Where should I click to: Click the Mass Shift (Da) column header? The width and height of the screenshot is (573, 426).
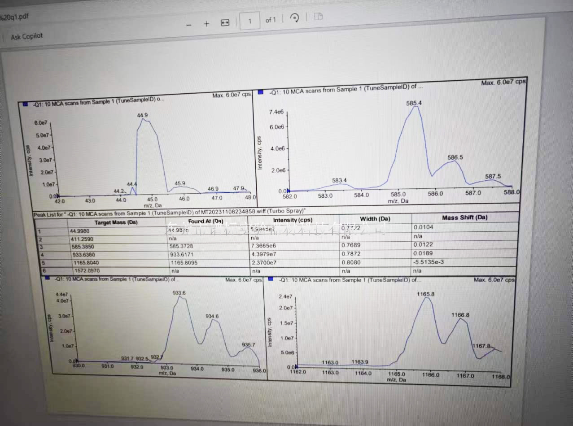(464, 217)
